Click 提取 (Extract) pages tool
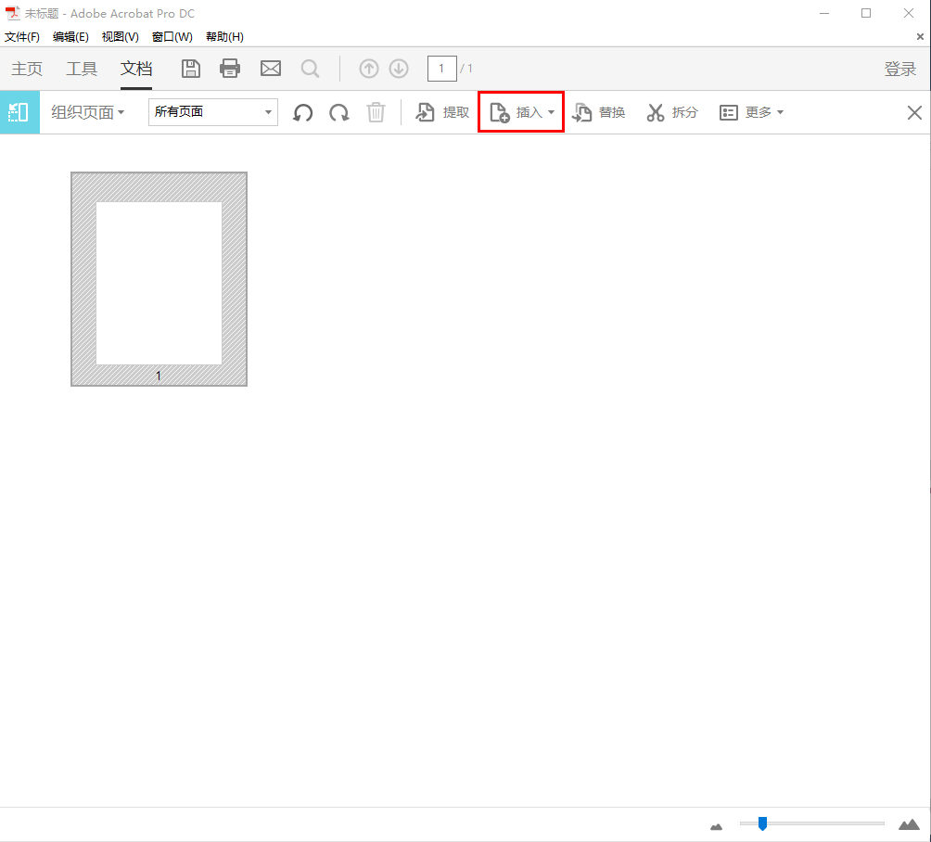Screen dimensions: 931x842 442,112
